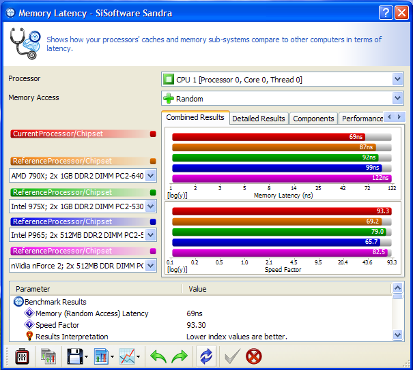
Task: Click the blue 65.7 speed factor bar
Action: 276,242
